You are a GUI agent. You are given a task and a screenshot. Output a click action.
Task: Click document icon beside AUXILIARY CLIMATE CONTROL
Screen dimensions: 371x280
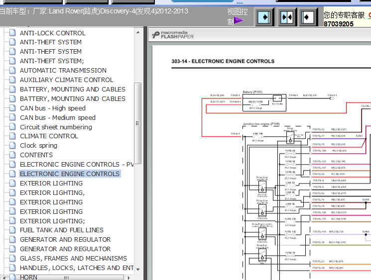tap(12, 80)
